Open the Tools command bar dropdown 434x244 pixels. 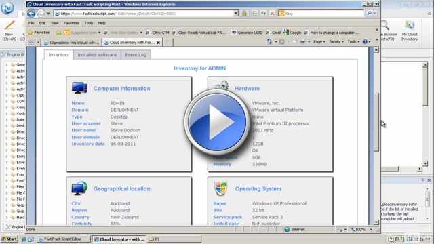point(353,42)
